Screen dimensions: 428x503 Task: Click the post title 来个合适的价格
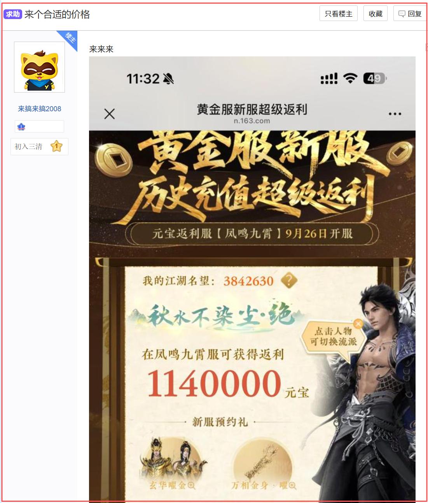(57, 14)
